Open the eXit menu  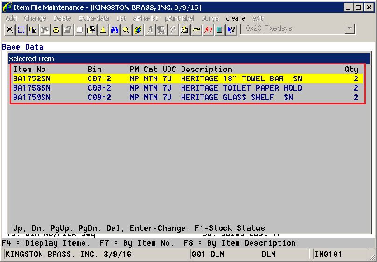click(258, 19)
